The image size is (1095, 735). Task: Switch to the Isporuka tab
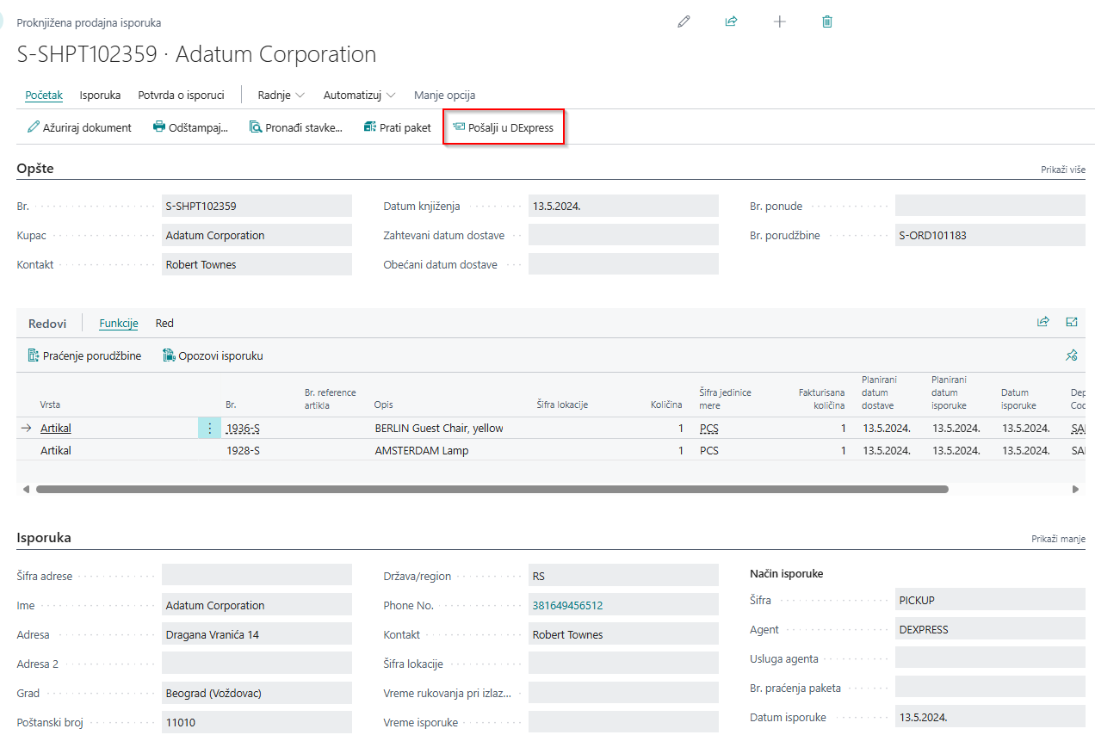point(100,96)
